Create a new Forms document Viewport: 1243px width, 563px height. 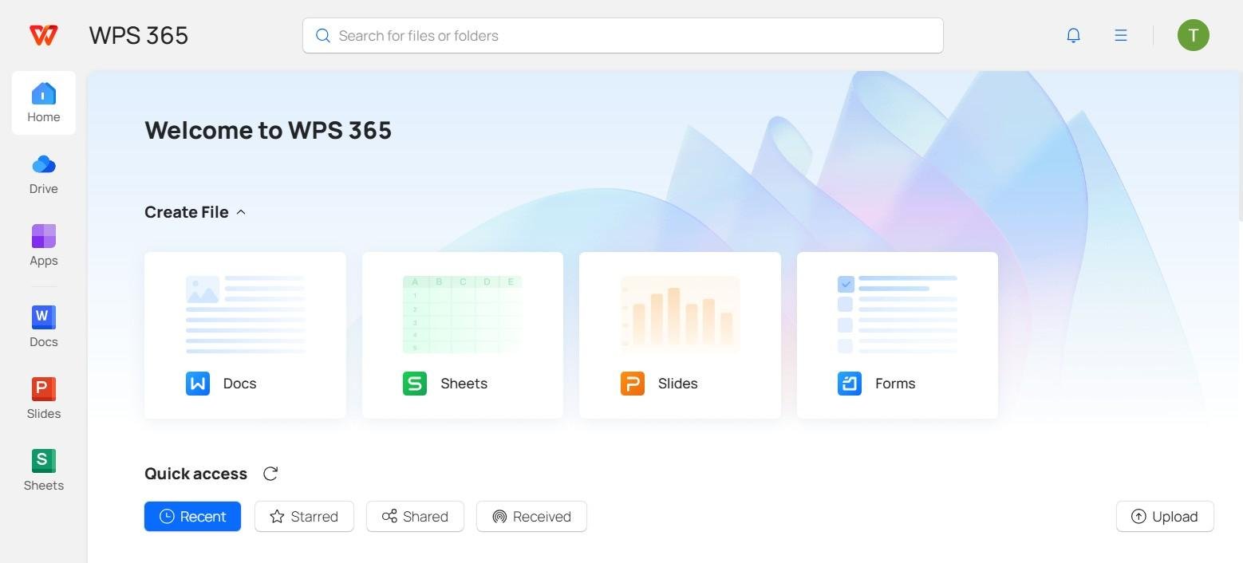[896, 335]
